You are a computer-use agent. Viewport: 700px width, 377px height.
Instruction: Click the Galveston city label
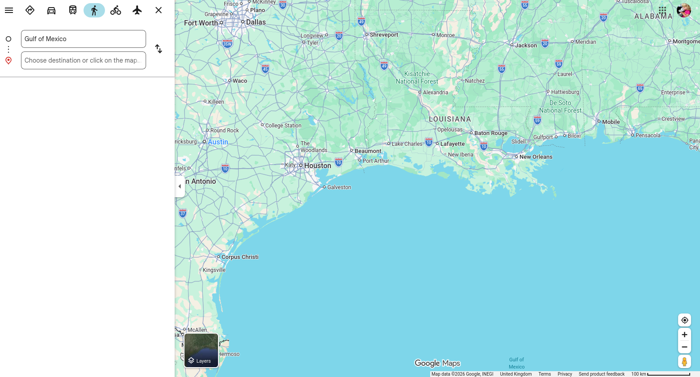(339, 187)
